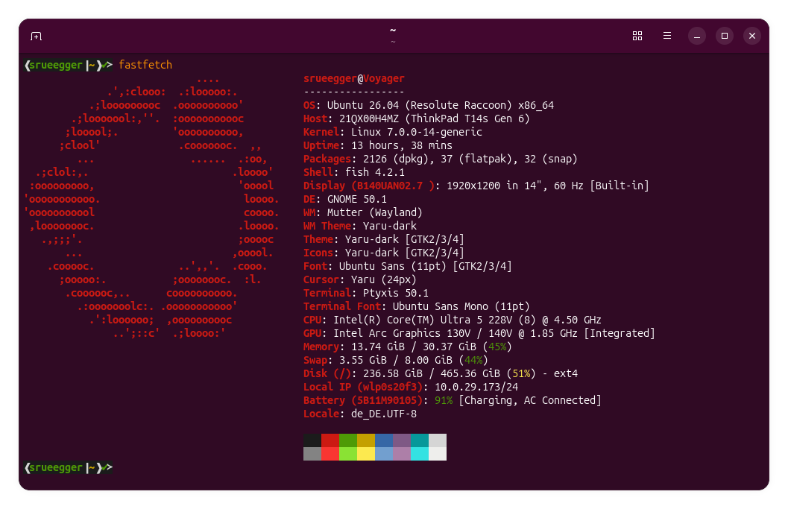Click the dark green color swatch

coord(348,440)
